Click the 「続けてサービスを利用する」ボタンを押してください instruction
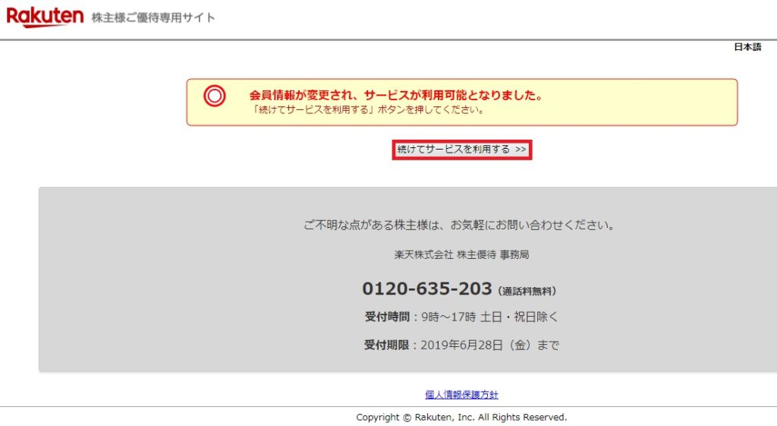The width and height of the screenshot is (777, 426). pos(367,109)
